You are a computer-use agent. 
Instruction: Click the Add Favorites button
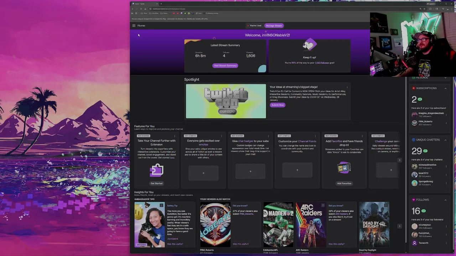[x=344, y=183]
